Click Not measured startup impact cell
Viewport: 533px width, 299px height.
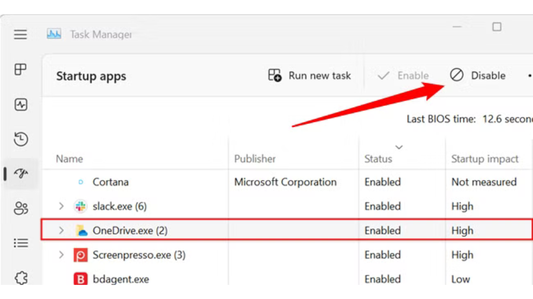484,182
